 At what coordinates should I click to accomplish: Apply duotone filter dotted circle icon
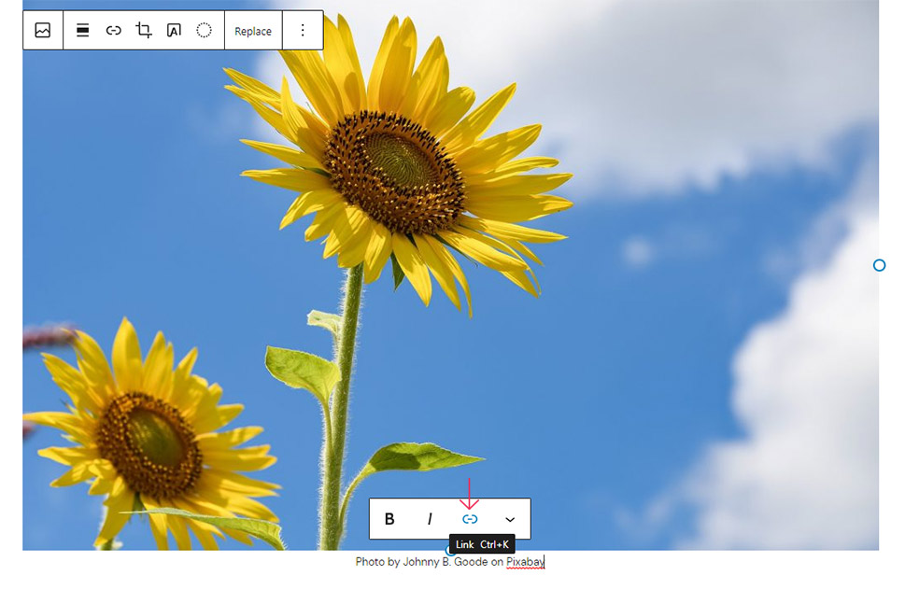click(x=204, y=30)
